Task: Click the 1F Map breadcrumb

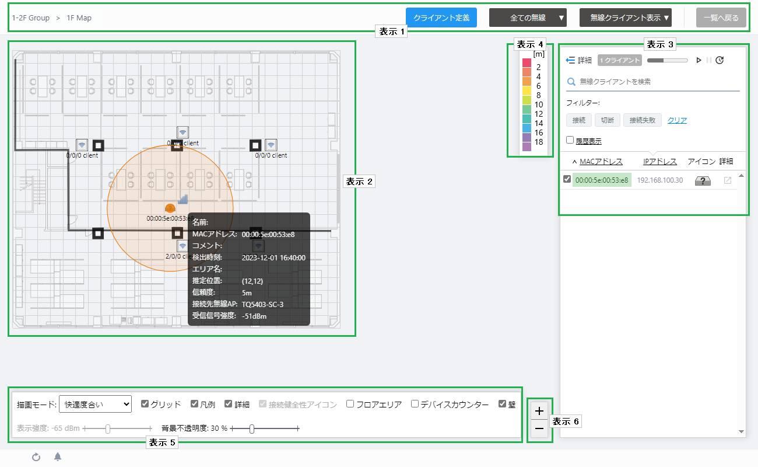Action: pos(79,18)
